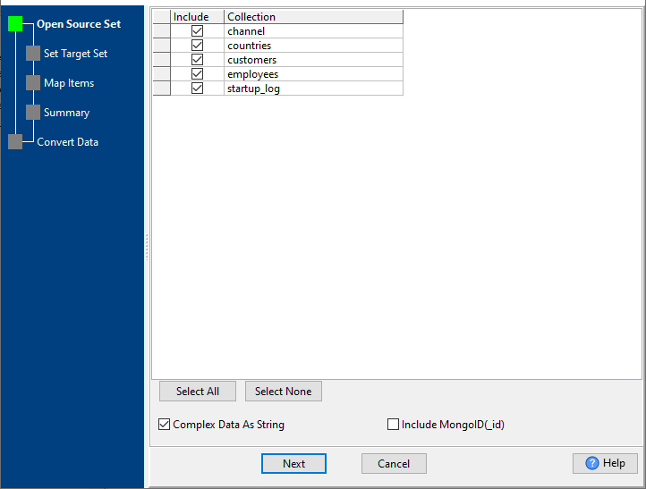This screenshot has height=489, width=646.
Task: Select the row header for channel row
Action: [161, 31]
